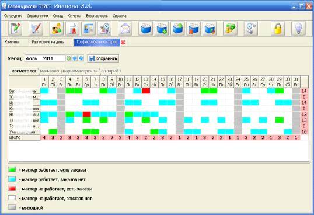
Task: Click the Сохранить save button
Action: (103, 58)
